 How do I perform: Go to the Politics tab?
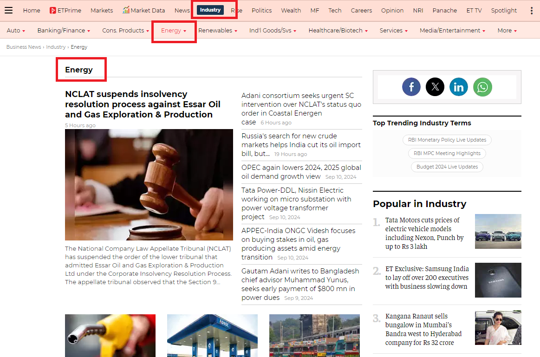(x=261, y=10)
